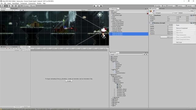This screenshot has height=110, width=196.
Task: Start play mode with the Play button
Action: (x=95, y=6)
